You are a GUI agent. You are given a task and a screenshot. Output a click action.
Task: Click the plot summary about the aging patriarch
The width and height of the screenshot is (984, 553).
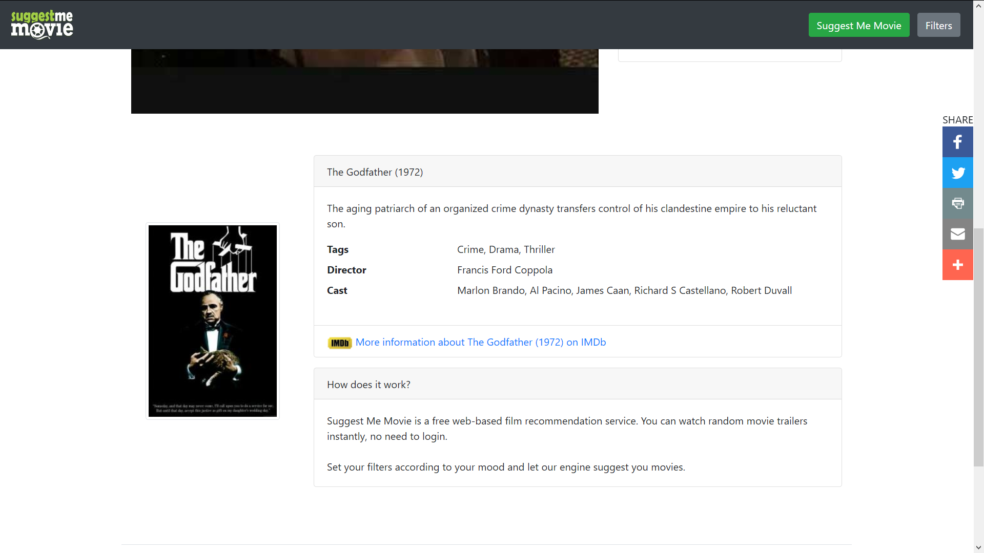pyautogui.click(x=571, y=216)
